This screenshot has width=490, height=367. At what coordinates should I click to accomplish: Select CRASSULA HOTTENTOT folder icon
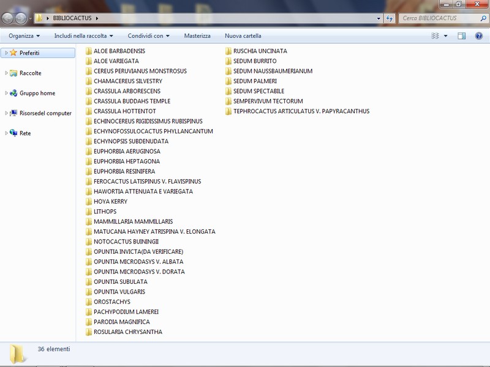point(89,111)
